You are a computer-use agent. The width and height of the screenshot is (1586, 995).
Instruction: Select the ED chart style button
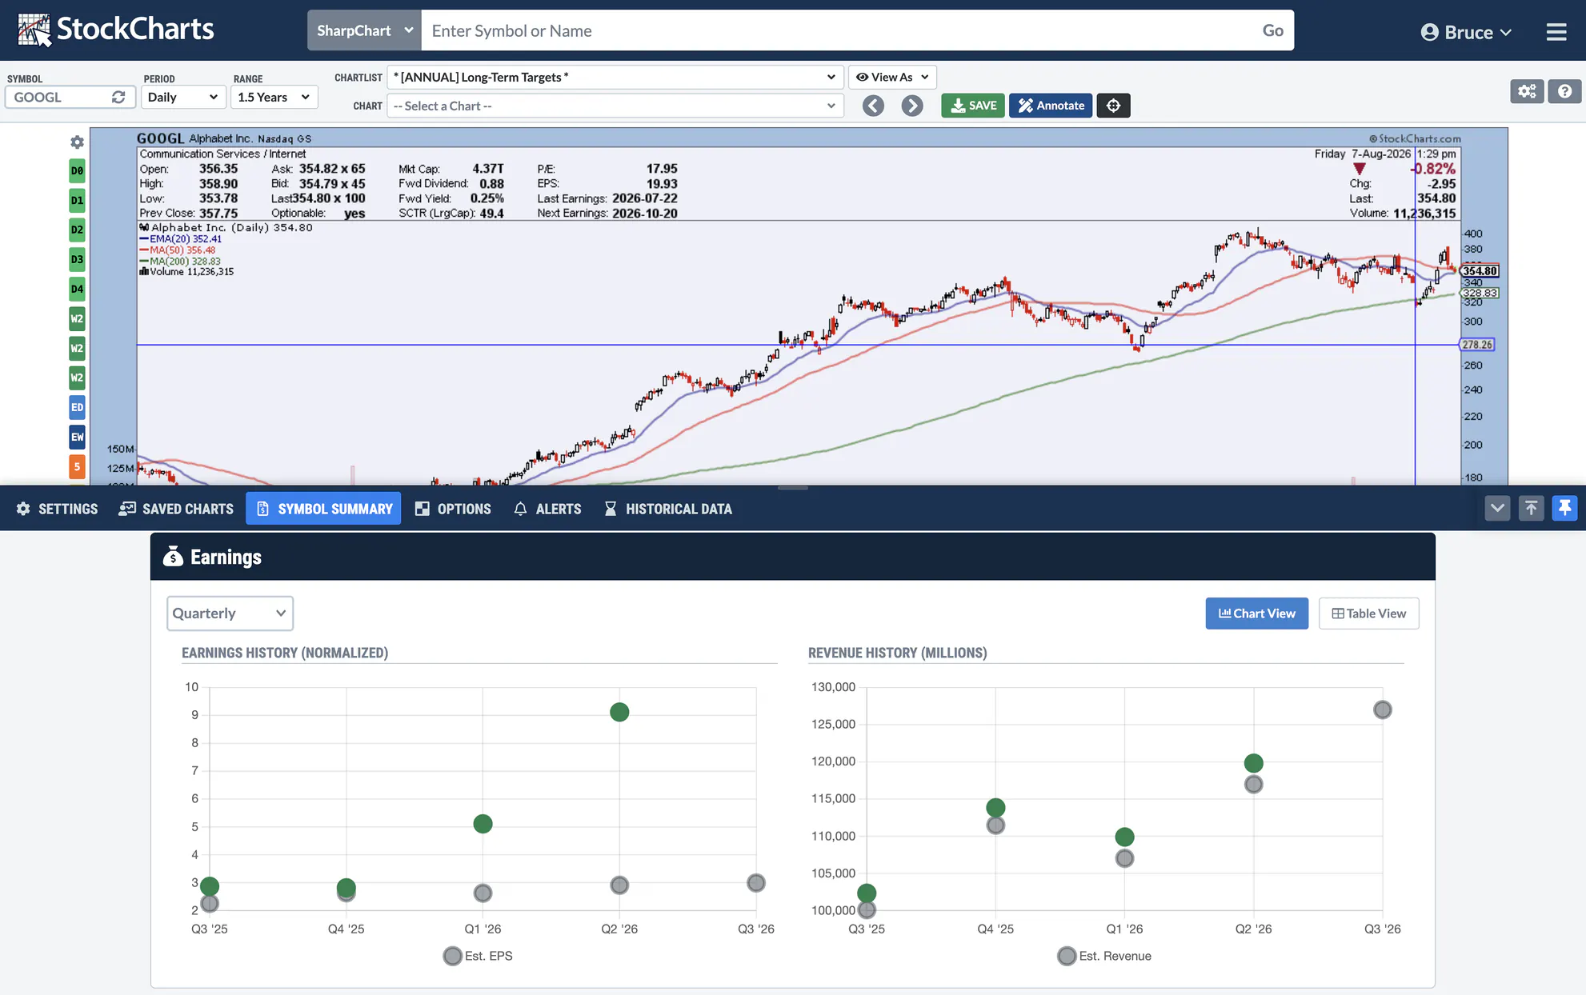[77, 407]
